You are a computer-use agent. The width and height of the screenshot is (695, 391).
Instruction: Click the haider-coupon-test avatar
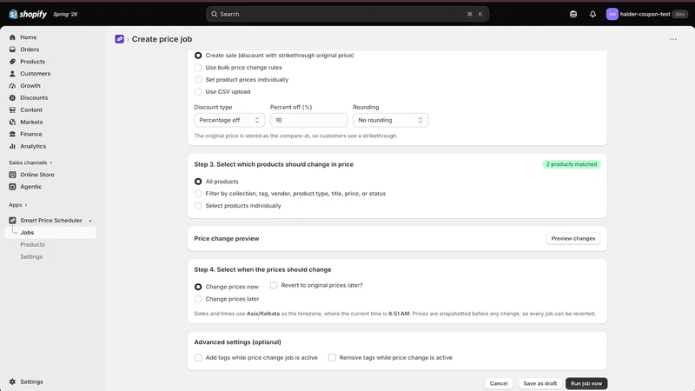[612, 14]
